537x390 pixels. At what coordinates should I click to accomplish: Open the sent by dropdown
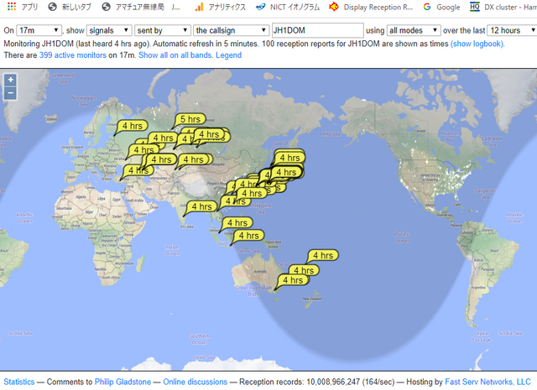162,30
